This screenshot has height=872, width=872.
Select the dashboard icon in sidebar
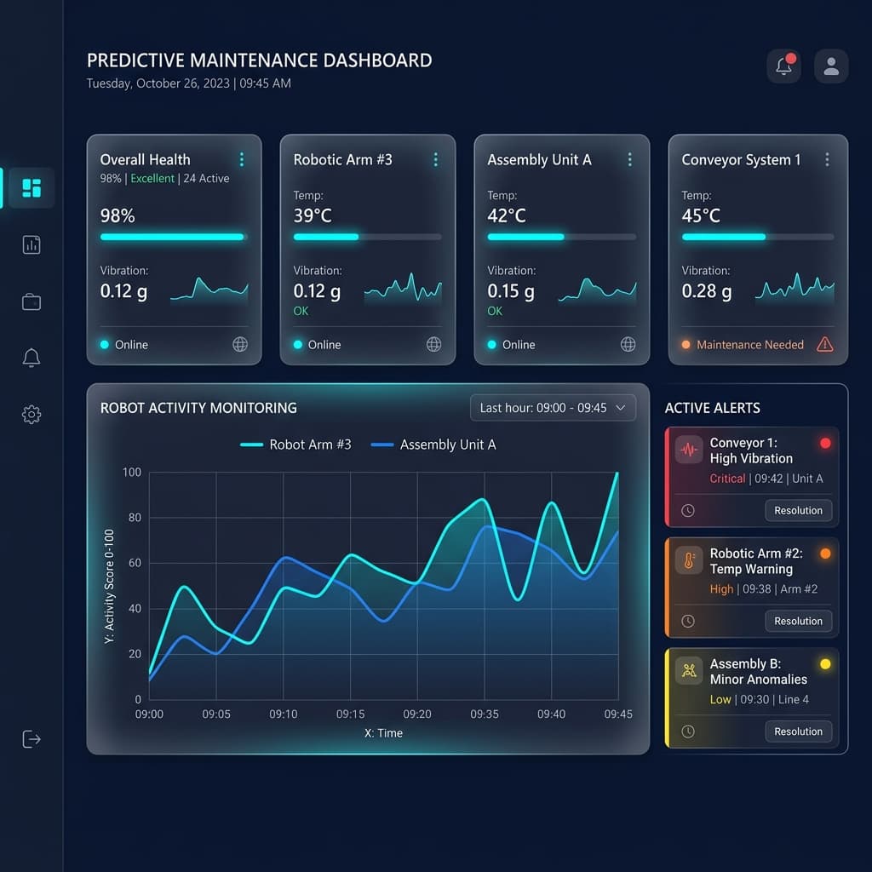[32, 188]
